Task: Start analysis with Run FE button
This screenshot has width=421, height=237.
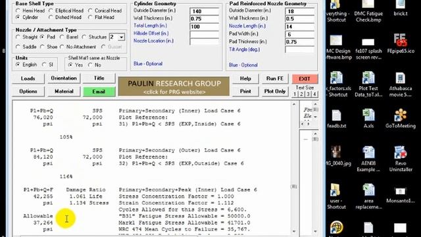Action: tap(275, 78)
